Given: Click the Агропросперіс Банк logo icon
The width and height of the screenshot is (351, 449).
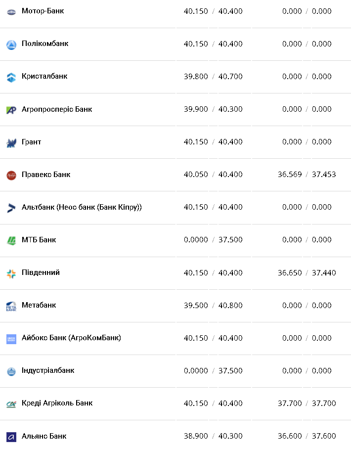Looking at the screenshot, I should coord(11,110).
